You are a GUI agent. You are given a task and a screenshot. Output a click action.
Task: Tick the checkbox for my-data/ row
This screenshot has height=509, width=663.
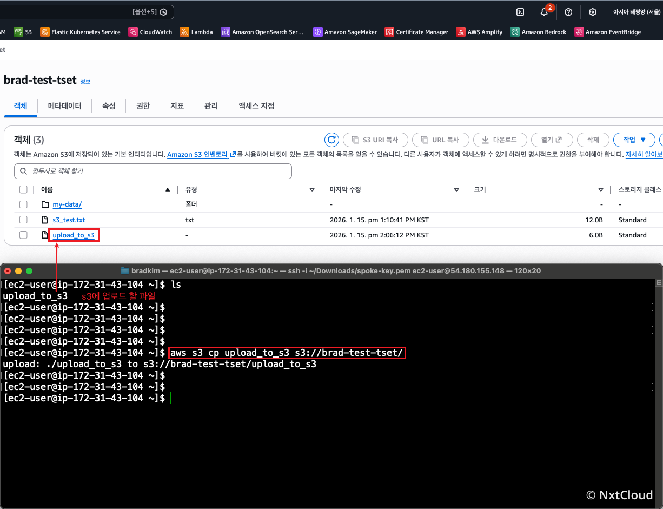23,204
